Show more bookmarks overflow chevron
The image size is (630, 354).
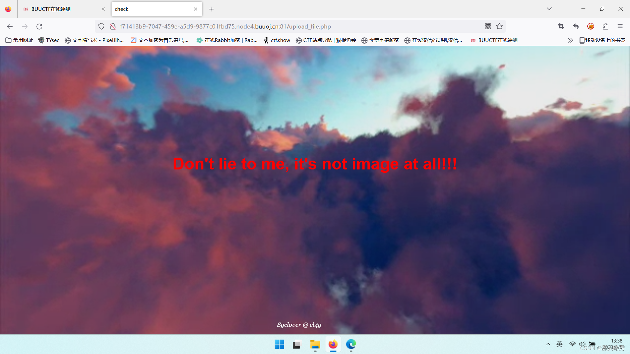pyautogui.click(x=570, y=40)
